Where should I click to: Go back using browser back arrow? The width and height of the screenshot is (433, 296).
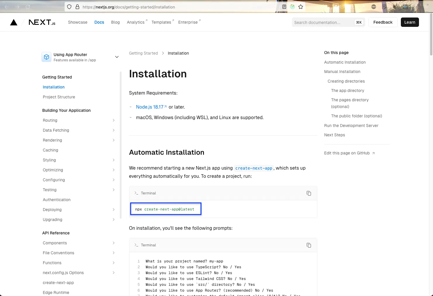(7, 7)
